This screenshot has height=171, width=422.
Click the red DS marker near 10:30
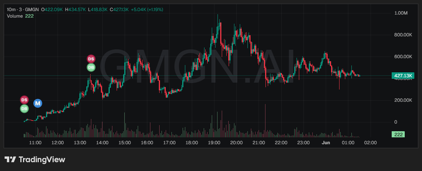(24, 100)
